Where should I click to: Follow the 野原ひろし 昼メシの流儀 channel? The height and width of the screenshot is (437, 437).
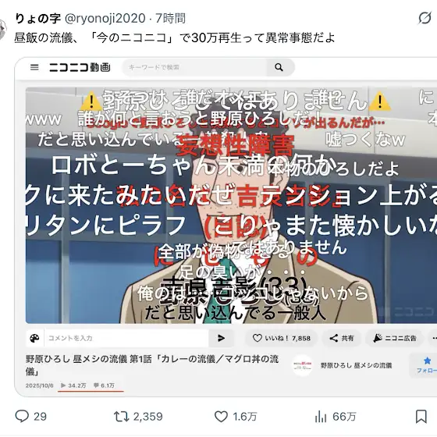point(426,365)
